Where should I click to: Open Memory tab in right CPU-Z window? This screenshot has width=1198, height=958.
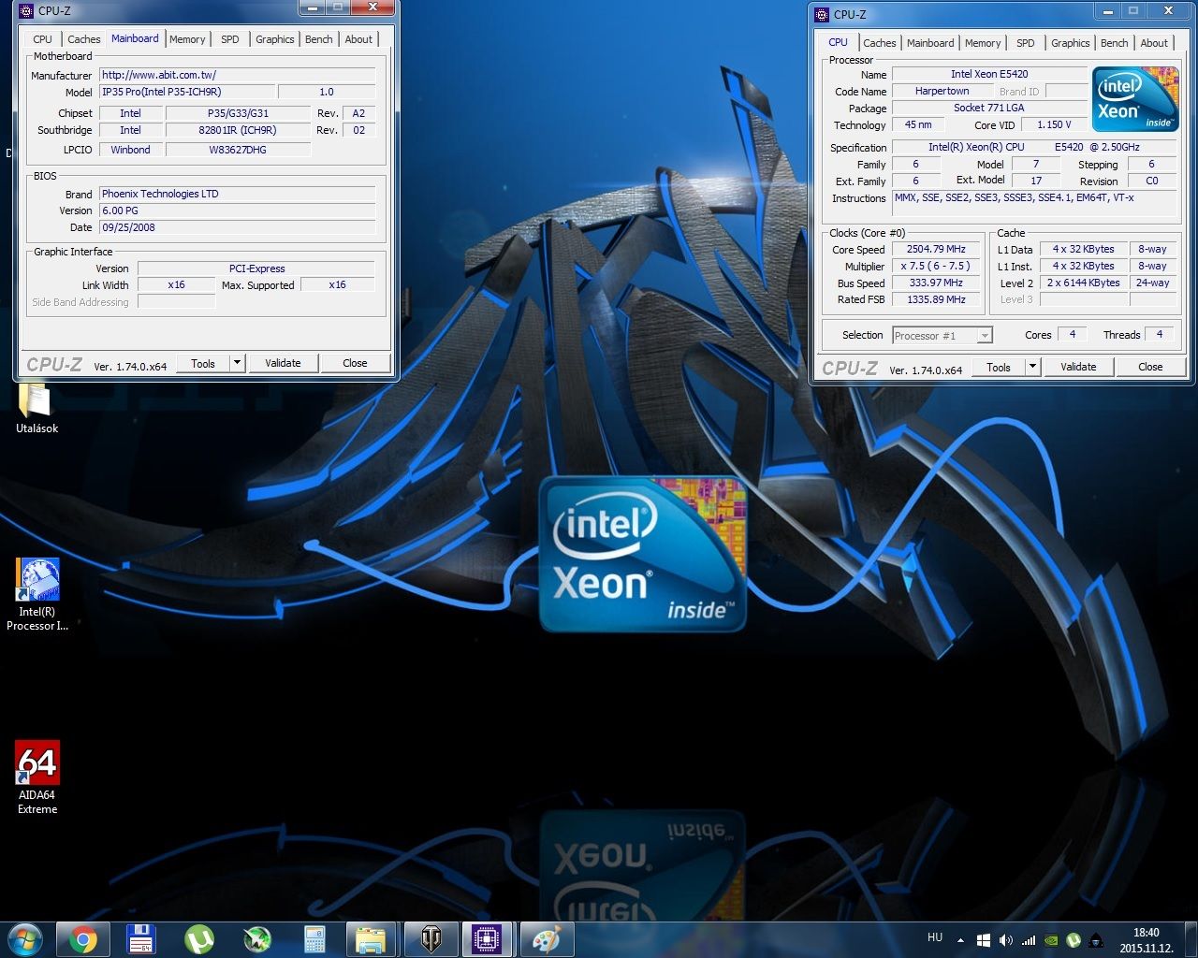[x=983, y=43]
